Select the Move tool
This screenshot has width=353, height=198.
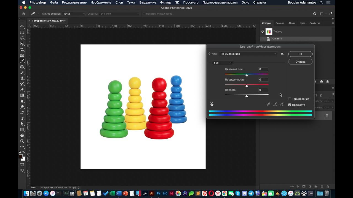(22, 27)
